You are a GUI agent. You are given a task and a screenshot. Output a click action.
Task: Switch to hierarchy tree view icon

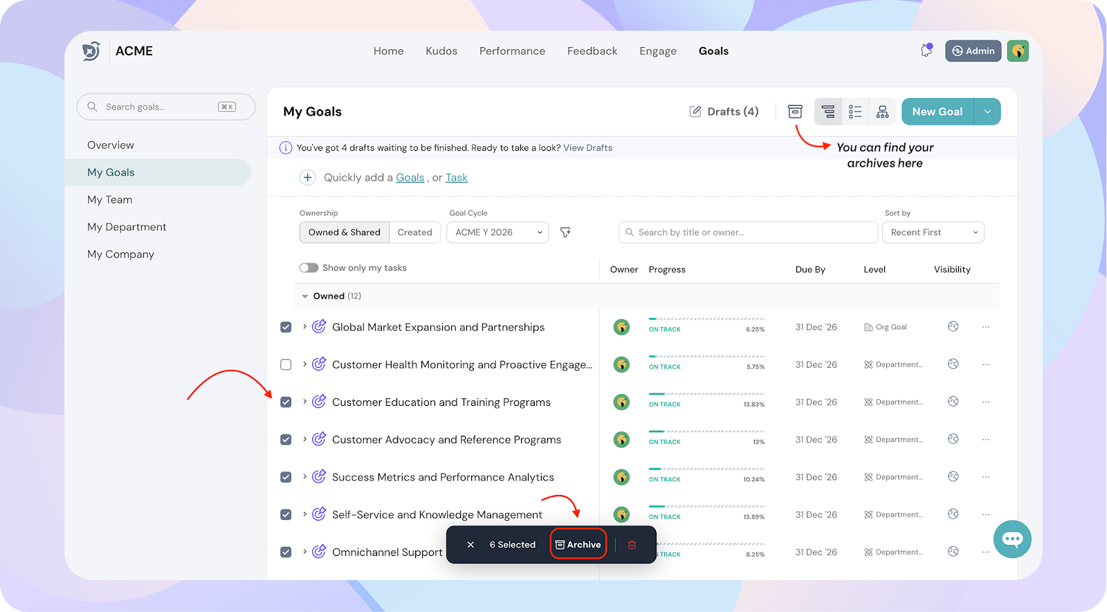point(828,111)
